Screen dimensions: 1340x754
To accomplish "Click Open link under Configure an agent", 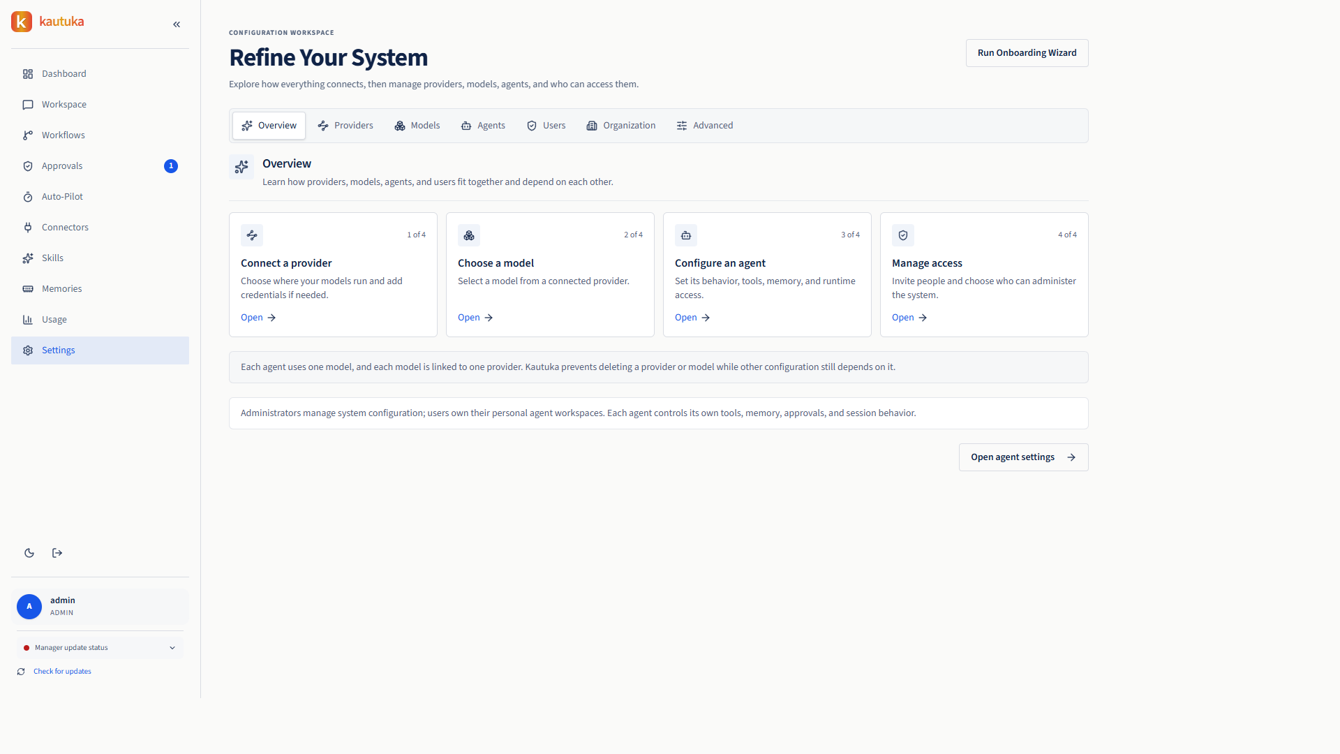I will click(692, 318).
